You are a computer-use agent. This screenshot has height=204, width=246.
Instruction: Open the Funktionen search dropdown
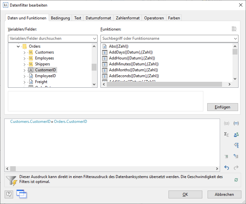pyautogui.click(x=235, y=38)
